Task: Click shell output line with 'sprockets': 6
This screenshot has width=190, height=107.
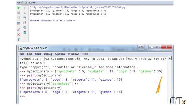Action: click(x=71, y=92)
